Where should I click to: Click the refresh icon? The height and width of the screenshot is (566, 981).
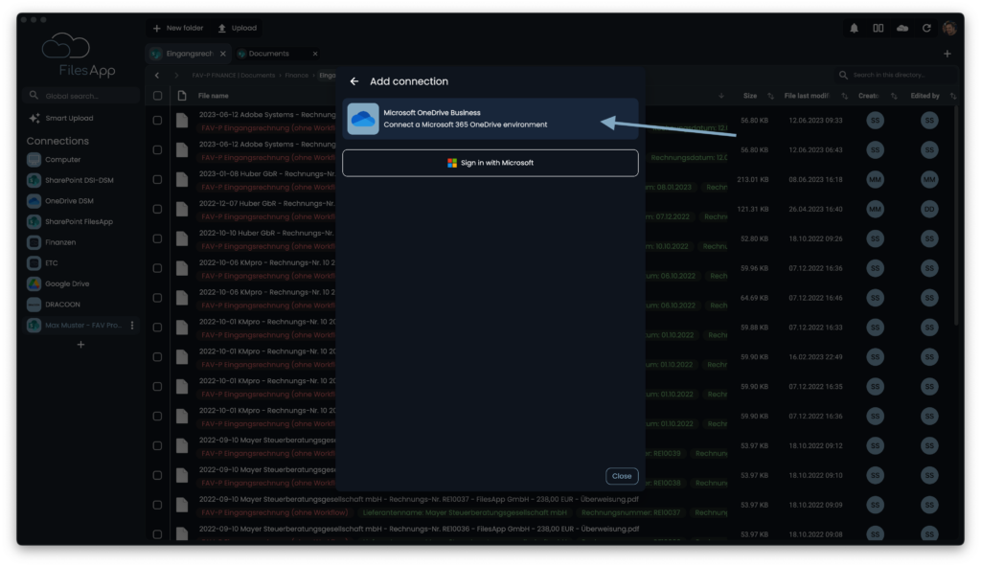(926, 28)
